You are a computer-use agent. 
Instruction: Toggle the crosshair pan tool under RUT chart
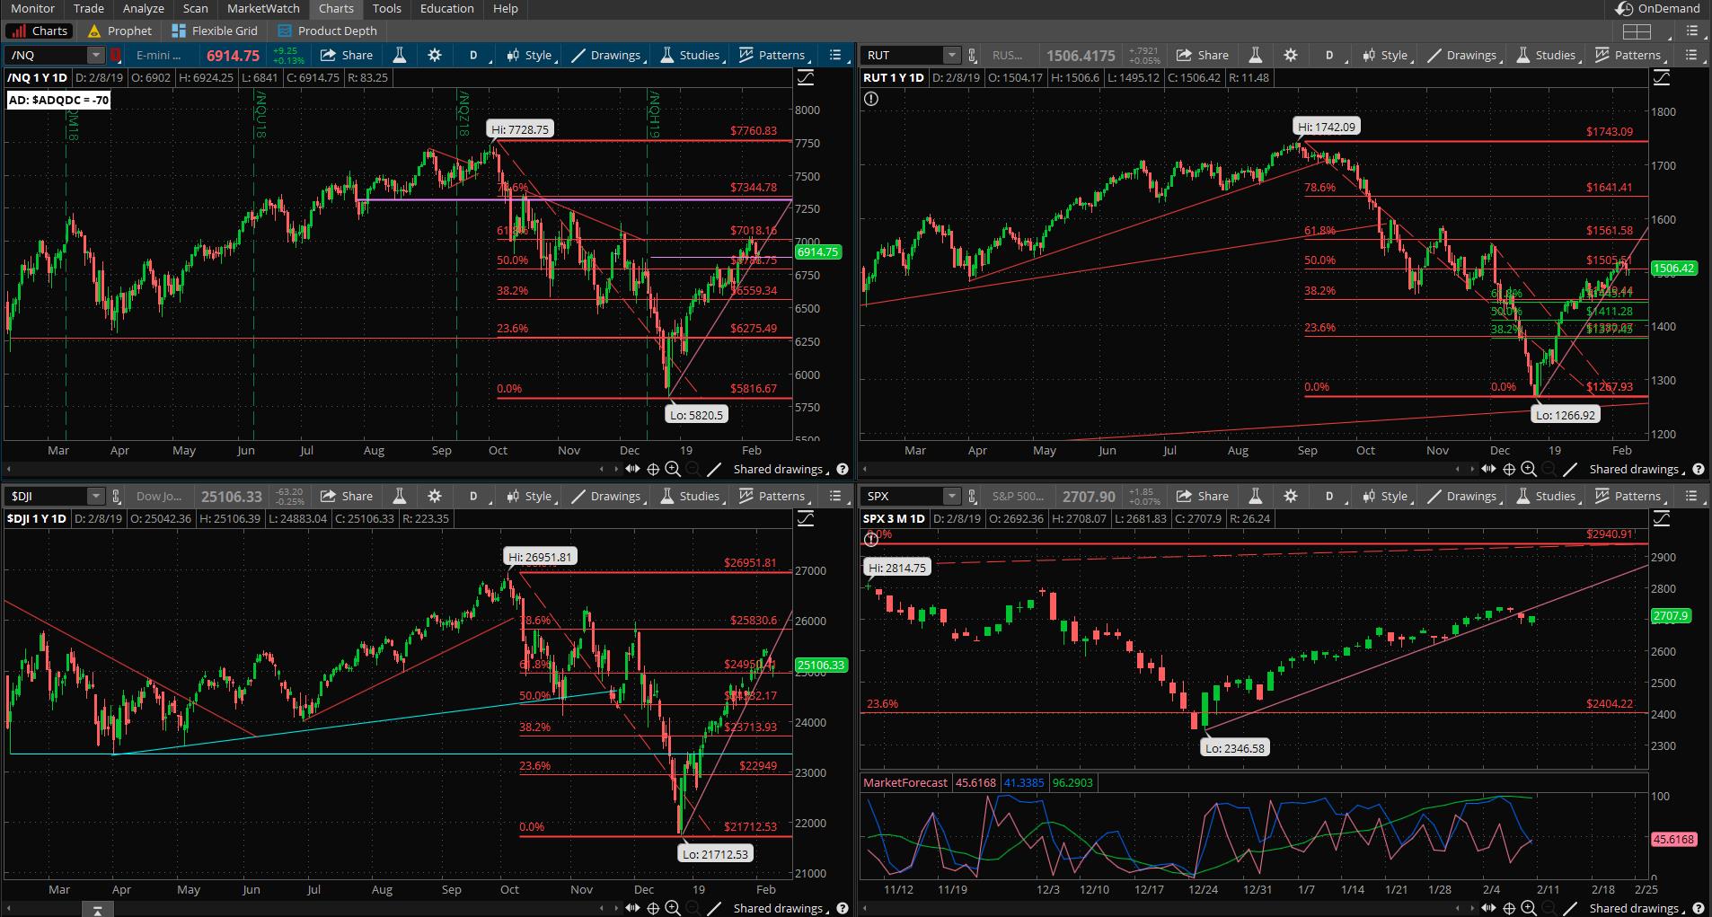tap(1509, 469)
